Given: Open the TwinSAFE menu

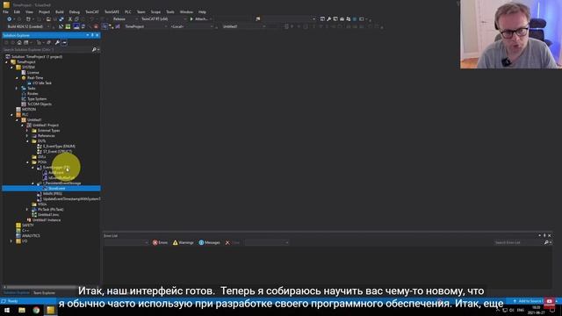Looking at the screenshot, I should (x=112, y=11).
